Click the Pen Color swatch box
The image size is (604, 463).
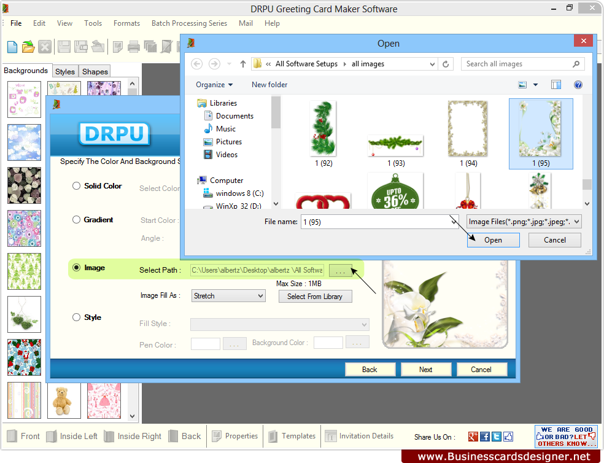pyautogui.click(x=205, y=343)
